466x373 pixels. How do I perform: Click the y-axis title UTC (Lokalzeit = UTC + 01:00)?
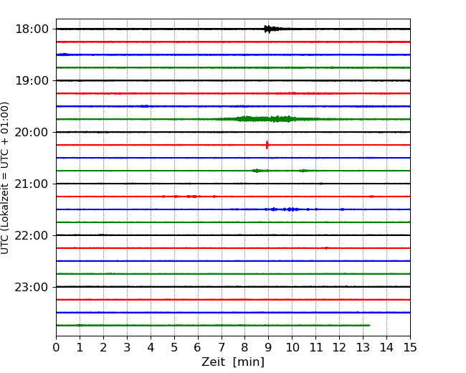[5, 178]
